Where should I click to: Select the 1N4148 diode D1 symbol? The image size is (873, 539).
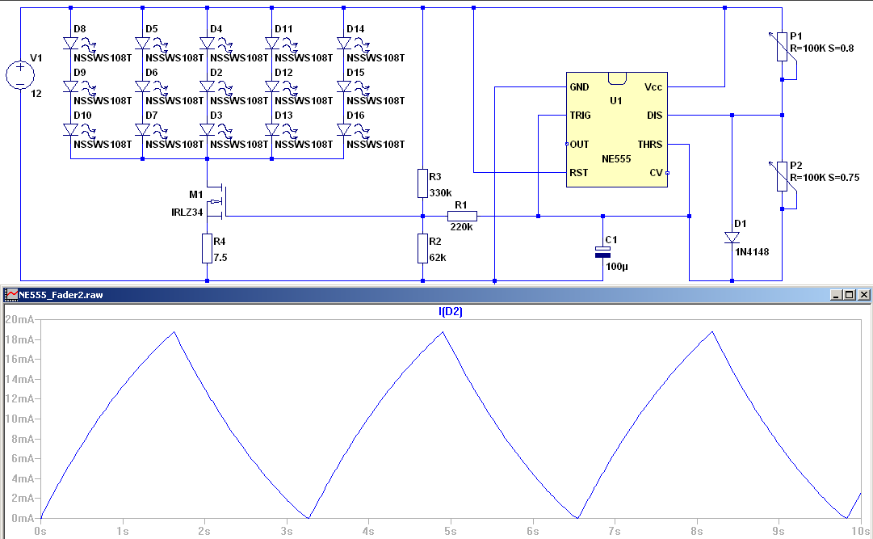pos(732,237)
